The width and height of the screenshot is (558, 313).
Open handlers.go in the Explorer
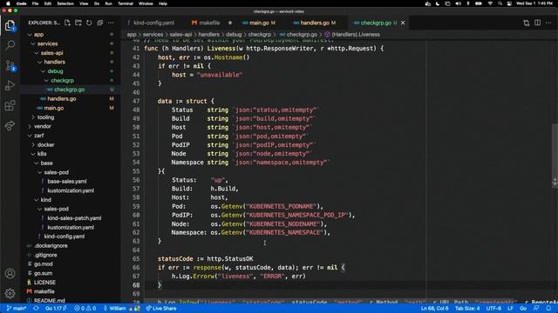pyautogui.click(x=62, y=98)
